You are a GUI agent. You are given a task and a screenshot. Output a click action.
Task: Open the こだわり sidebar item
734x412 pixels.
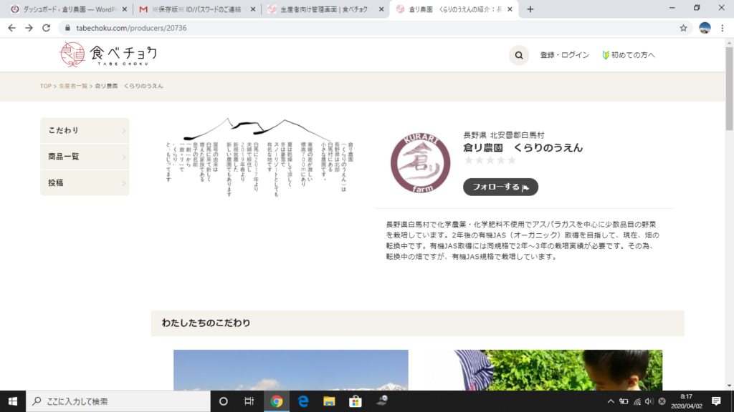(85, 130)
